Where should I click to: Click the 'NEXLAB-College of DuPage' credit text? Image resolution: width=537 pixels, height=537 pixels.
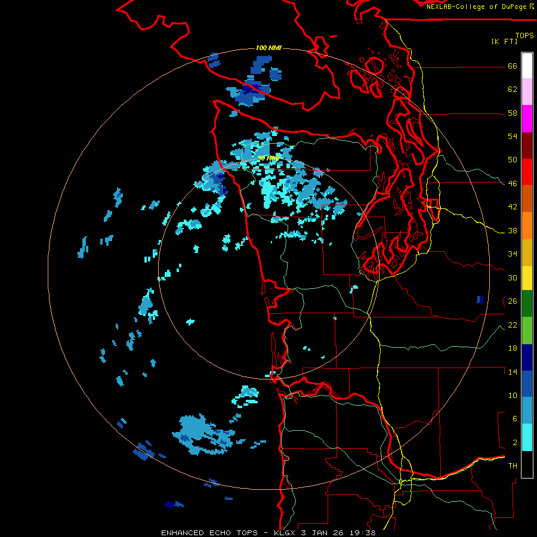[476, 7]
